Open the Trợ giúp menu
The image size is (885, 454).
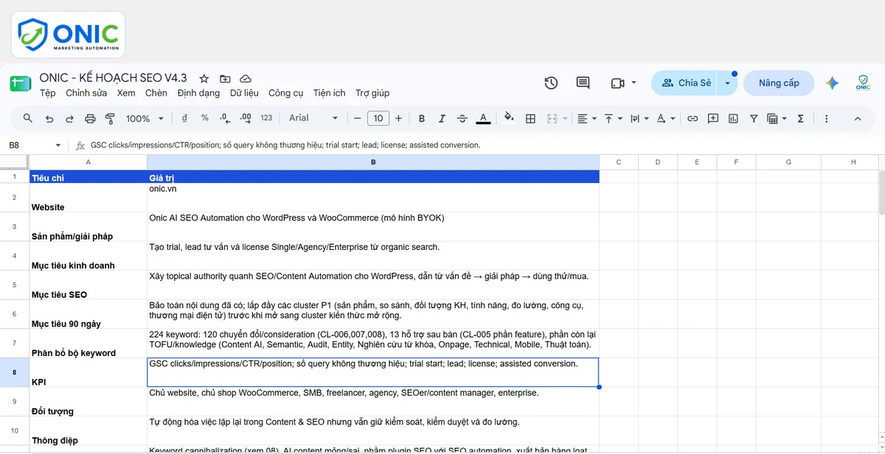372,93
